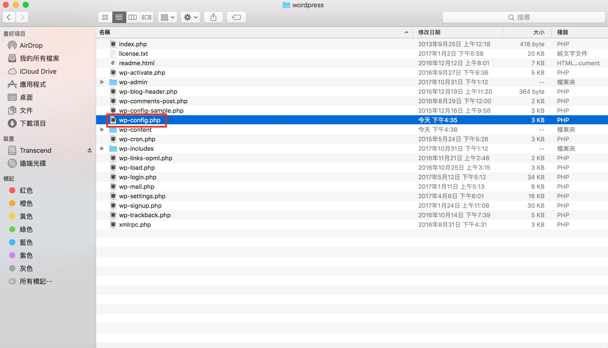Screen dimensions: 608x348
Task: Expand the wp-admin folder
Action: point(102,82)
